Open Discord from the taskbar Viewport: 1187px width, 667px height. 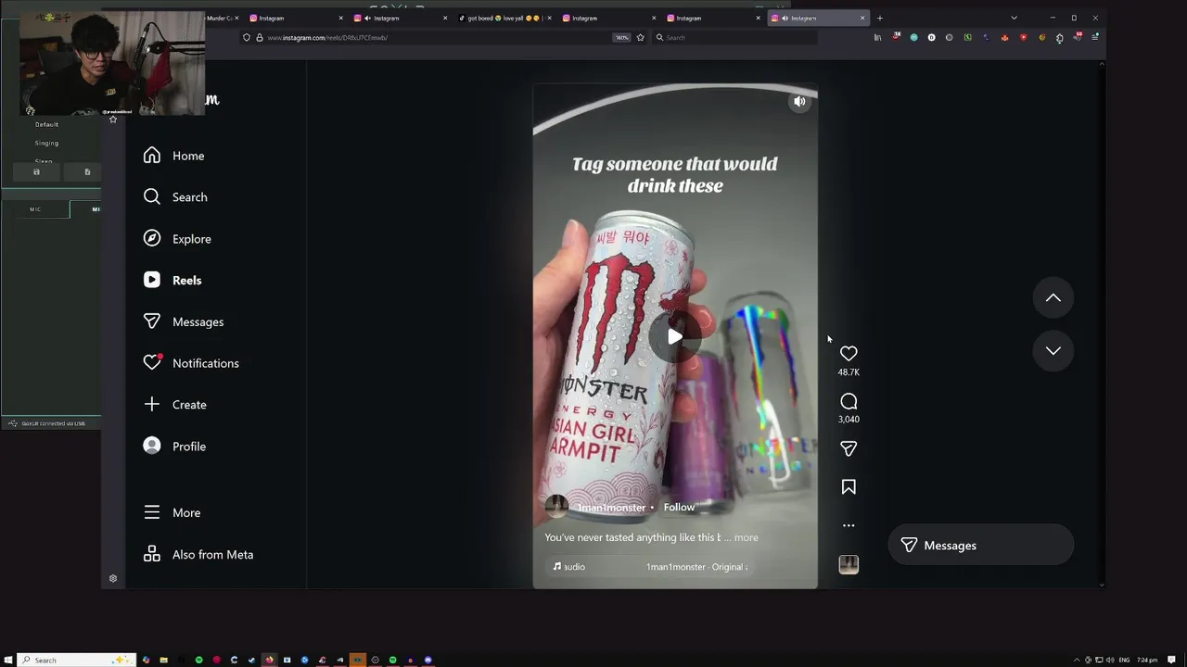pos(428,660)
